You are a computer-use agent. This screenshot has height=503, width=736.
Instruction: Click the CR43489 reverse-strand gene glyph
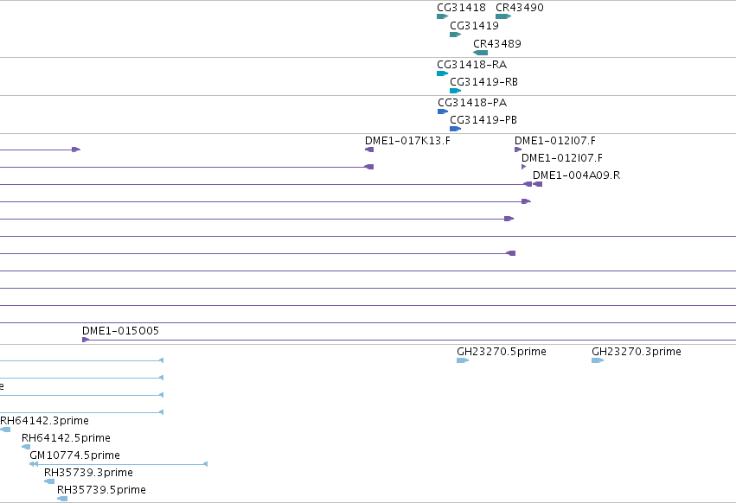click(481, 53)
